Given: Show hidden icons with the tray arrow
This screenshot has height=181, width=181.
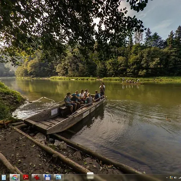Looking at the screenshot, I should 167,178.
